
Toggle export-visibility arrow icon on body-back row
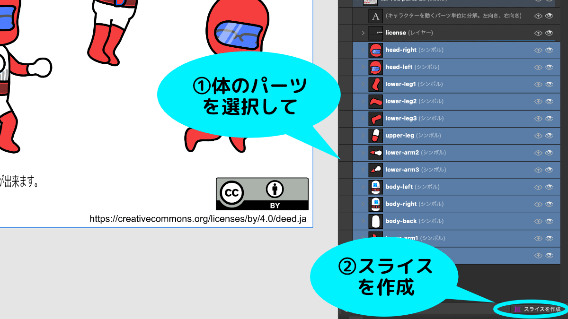click(538, 221)
